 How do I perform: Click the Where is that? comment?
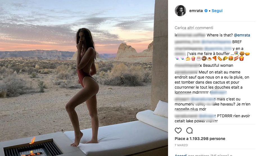[x=220, y=35]
